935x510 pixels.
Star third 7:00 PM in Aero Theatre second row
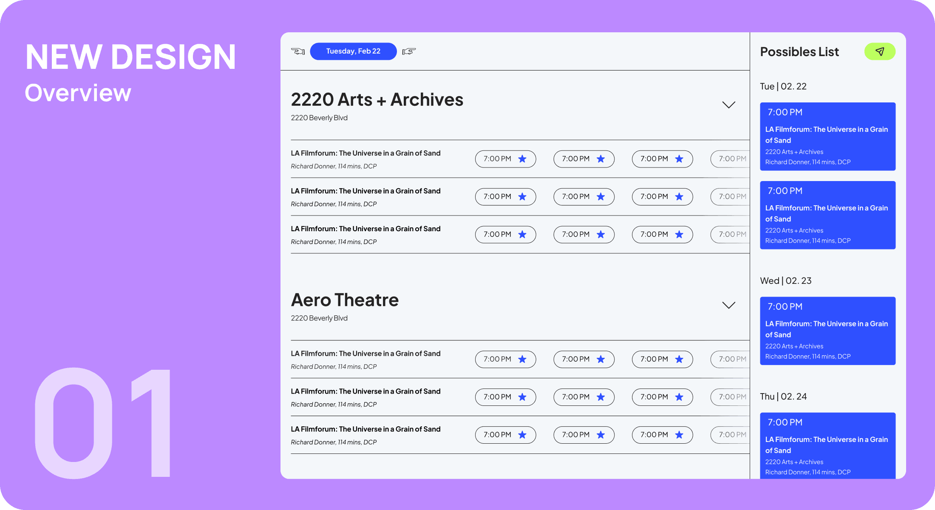point(679,397)
